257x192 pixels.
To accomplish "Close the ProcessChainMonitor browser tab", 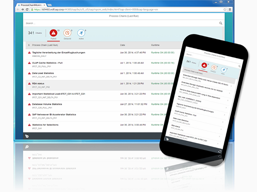I will tap(44, 5).
